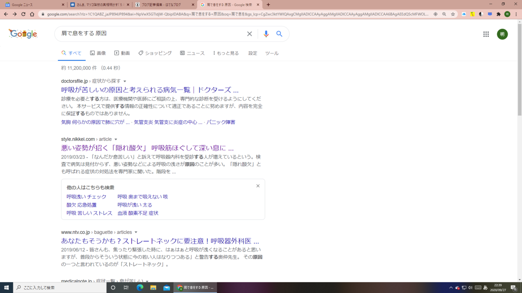Screen dimensions: 522x293
Task: Open the パニック障害 sitelink
Action: tap(221, 122)
